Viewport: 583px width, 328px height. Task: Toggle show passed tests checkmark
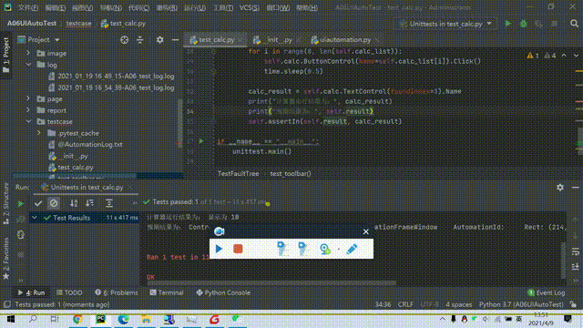[38, 203]
